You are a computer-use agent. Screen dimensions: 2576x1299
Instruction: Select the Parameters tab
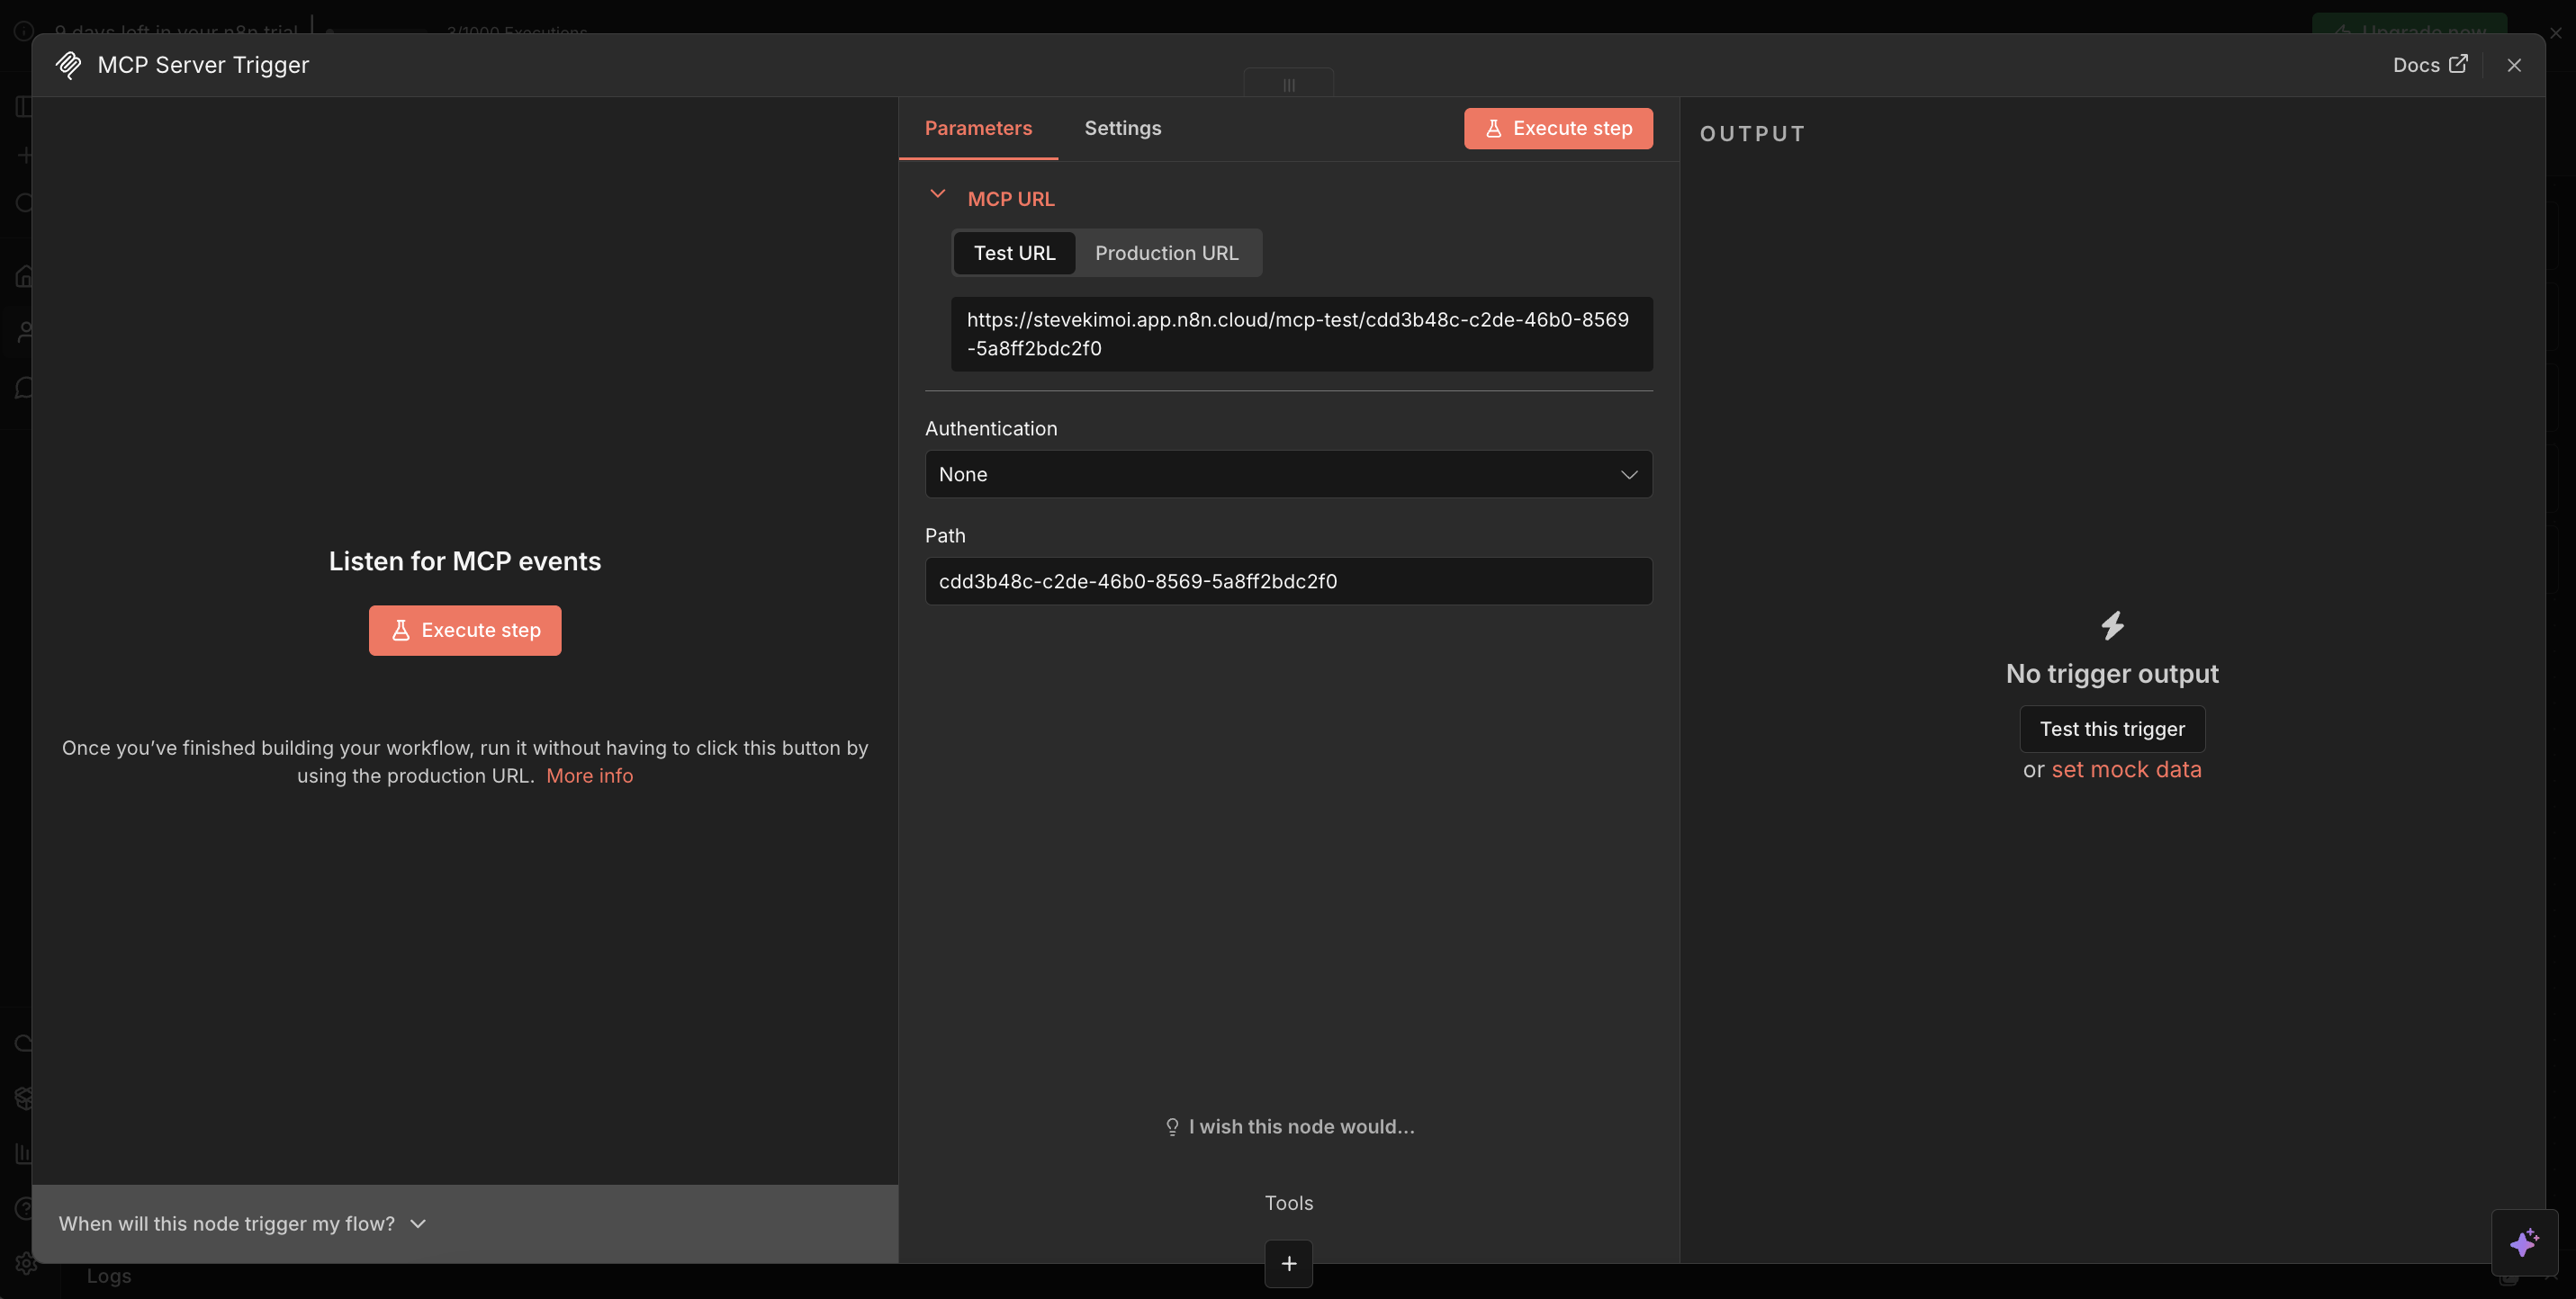click(x=978, y=128)
